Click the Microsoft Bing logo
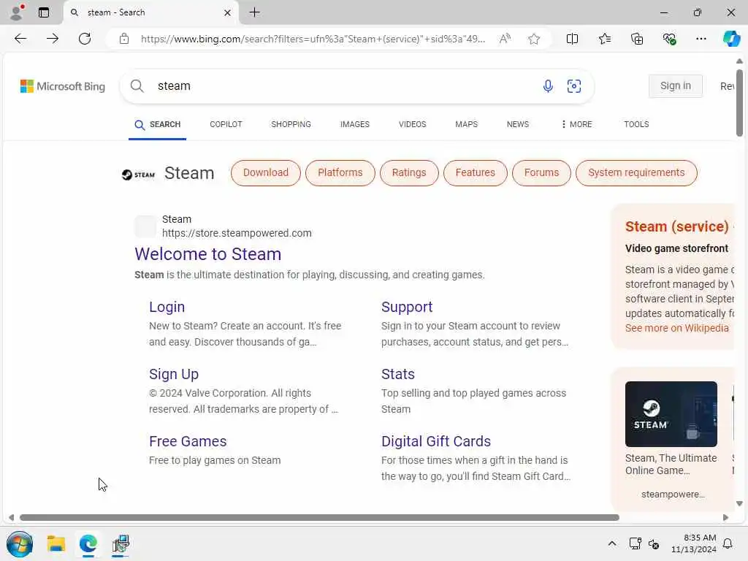 63,86
